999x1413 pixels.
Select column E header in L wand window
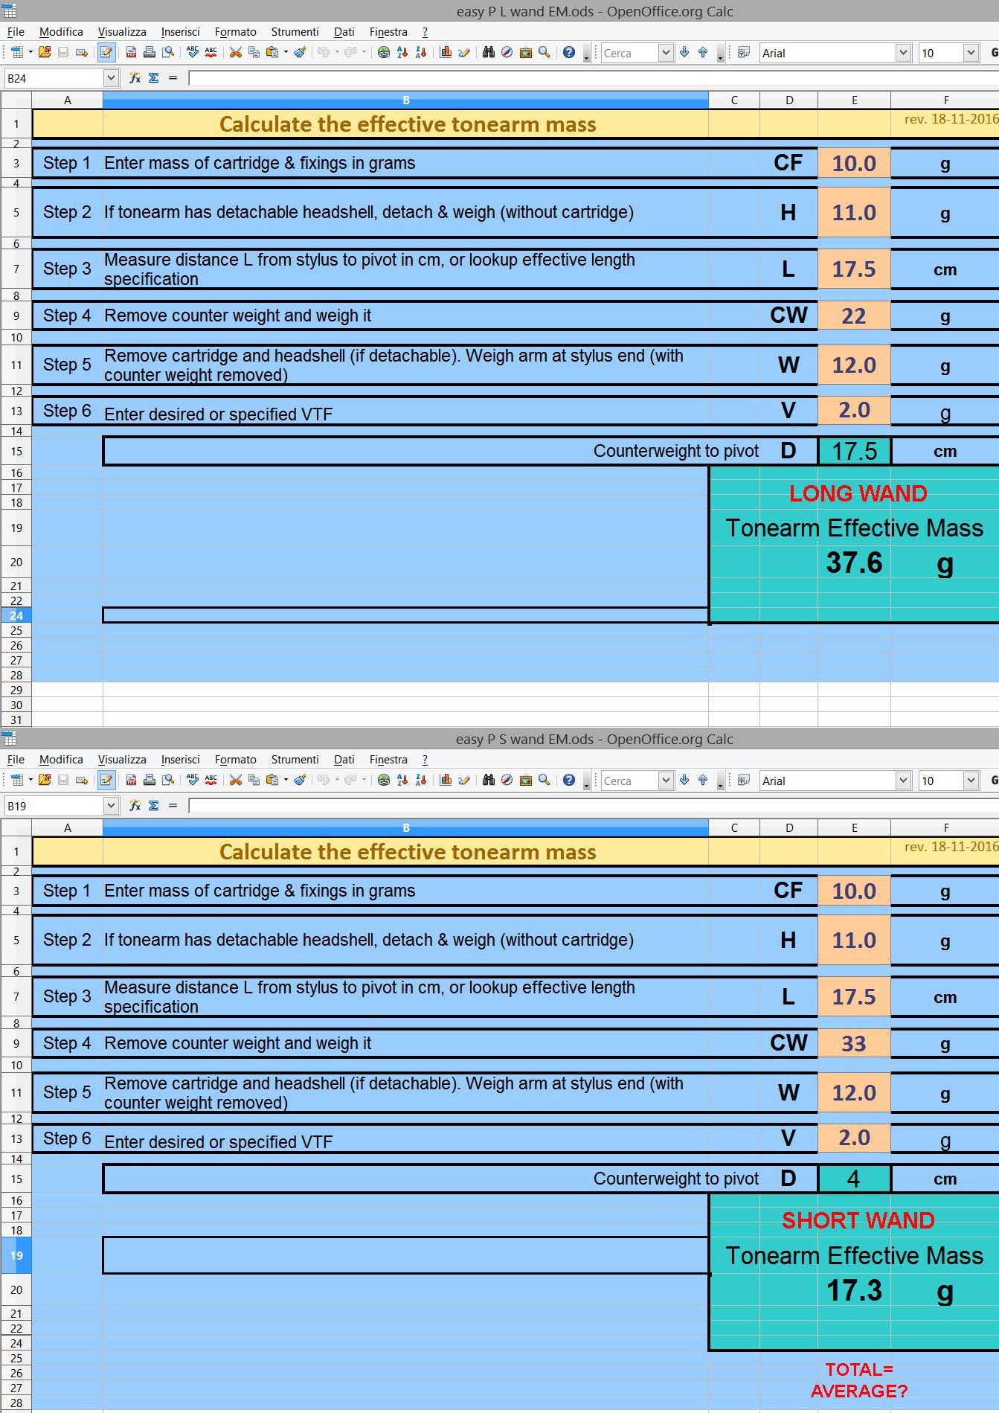(x=854, y=100)
